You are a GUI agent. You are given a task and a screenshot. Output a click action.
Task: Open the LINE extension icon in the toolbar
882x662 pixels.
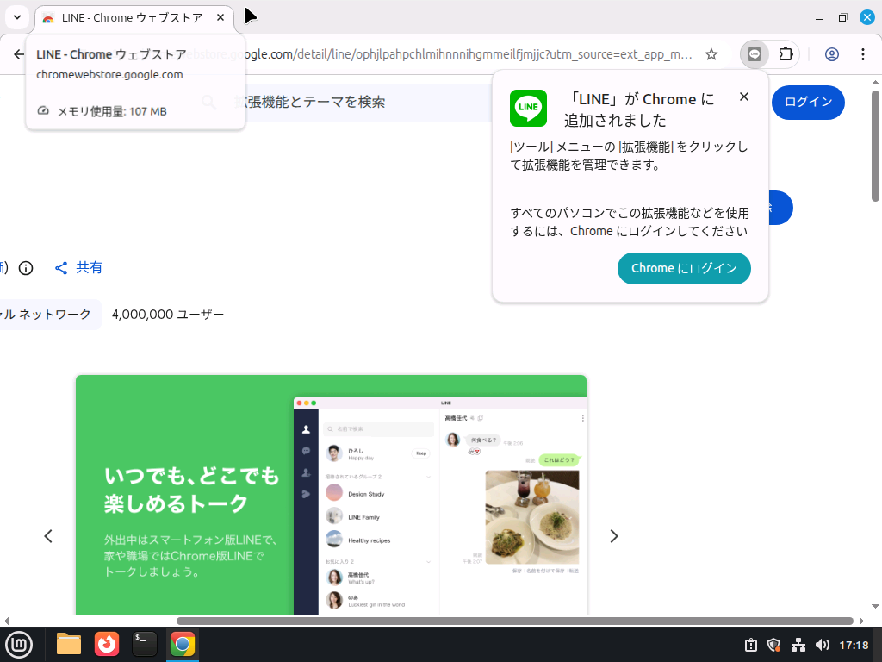click(755, 53)
